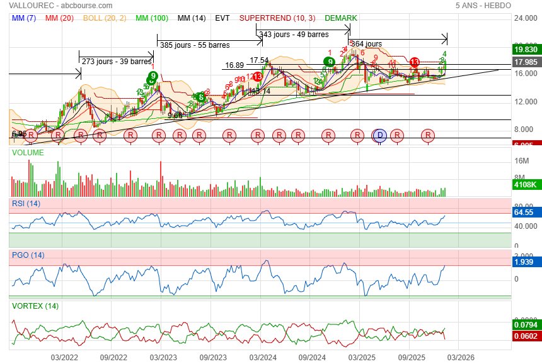Click the 09/2022 date axis label
Image resolution: width=542 pixels, height=364 pixels.
pyautogui.click(x=113, y=358)
